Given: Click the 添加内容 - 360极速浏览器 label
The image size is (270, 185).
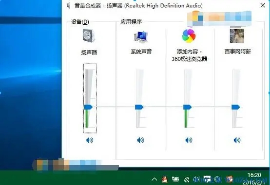Looking at the screenshot, I should [190, 55].
